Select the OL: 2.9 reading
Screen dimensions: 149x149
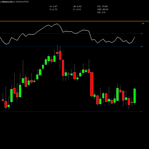point(101,13)
